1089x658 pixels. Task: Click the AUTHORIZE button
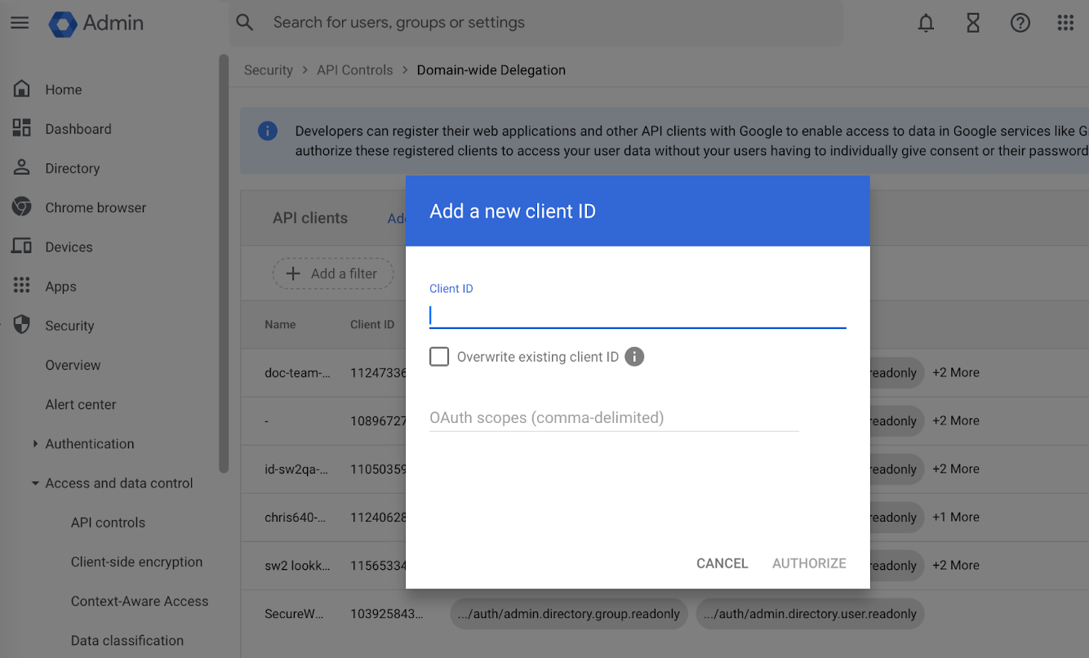pyautogui.click(x=808, y=563)
